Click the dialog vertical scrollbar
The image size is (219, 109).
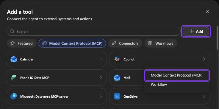click(217, 38)
